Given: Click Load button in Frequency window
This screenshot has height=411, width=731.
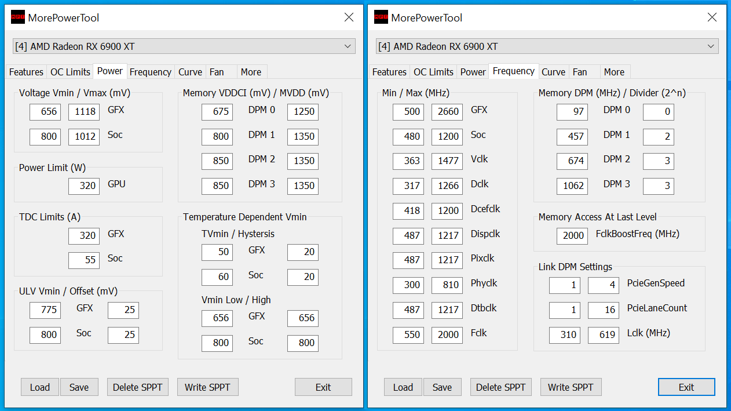Looking at the screenshot, I should [403, 387].
